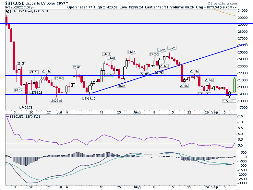The width and height of the screenshot is (253, 190).
Task: Click the 24.2K price label
Action: pos(154,54)
